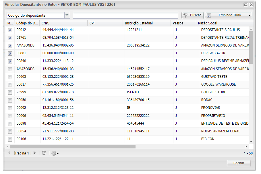Select the ISENTO cell
The image size is (261, 174).
[x=149, y=92]
